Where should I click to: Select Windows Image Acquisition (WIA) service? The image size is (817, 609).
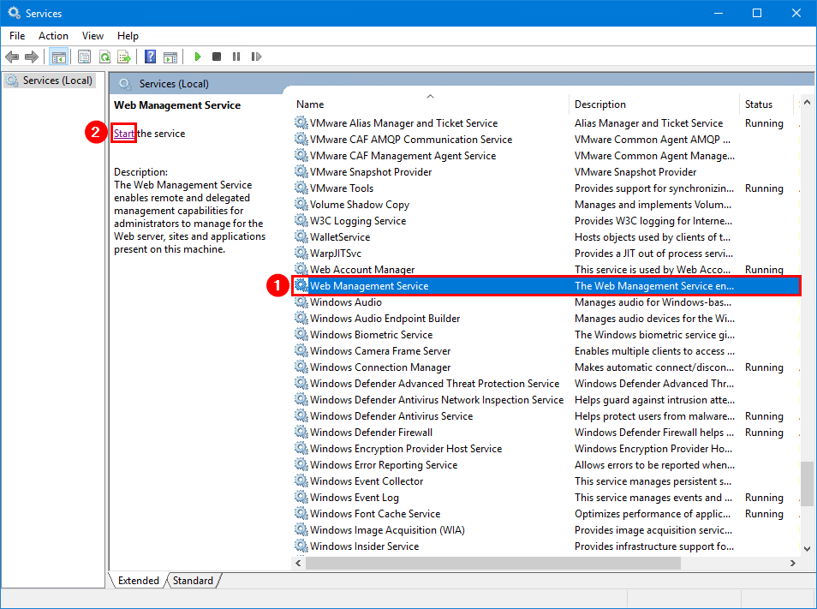click(387, 529)
